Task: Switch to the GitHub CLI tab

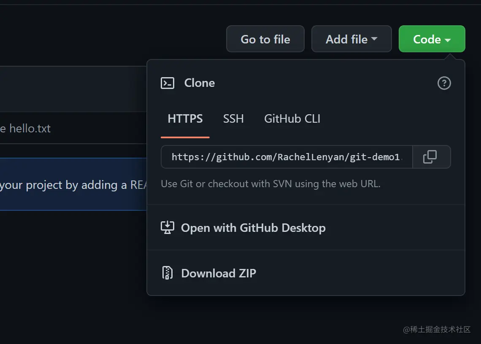Action: pyautogui.click(x=292, y=119)
